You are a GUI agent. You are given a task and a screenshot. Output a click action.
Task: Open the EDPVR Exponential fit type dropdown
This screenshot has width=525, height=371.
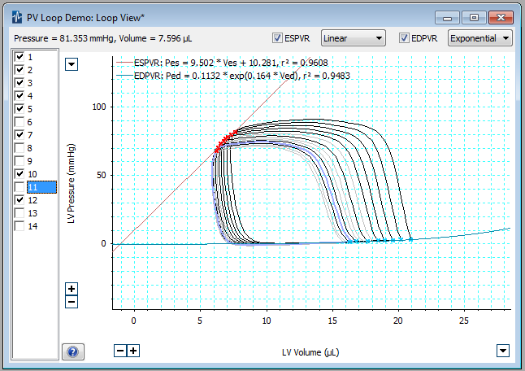[480, 38]
